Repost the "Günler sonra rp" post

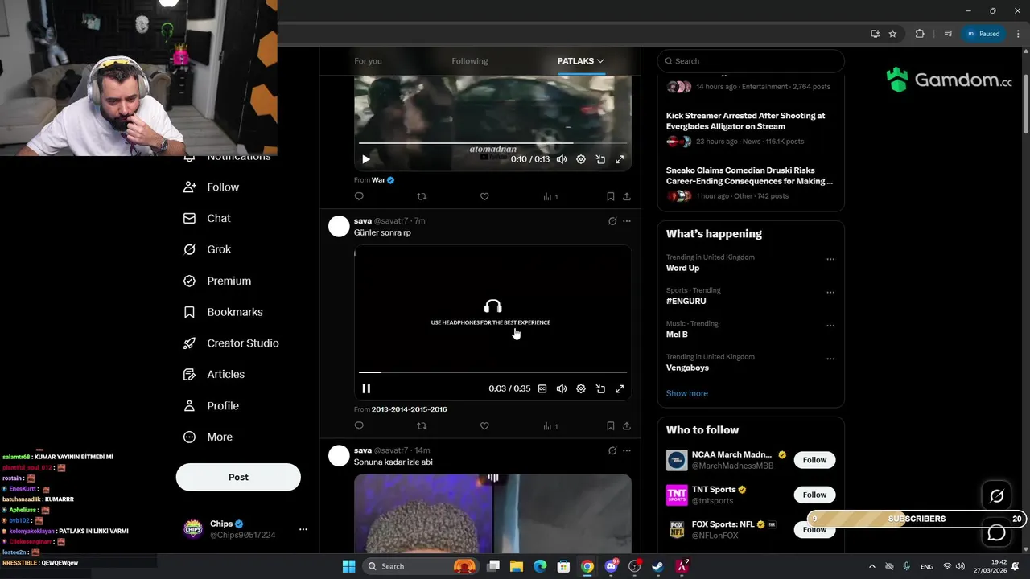(422, 426)
